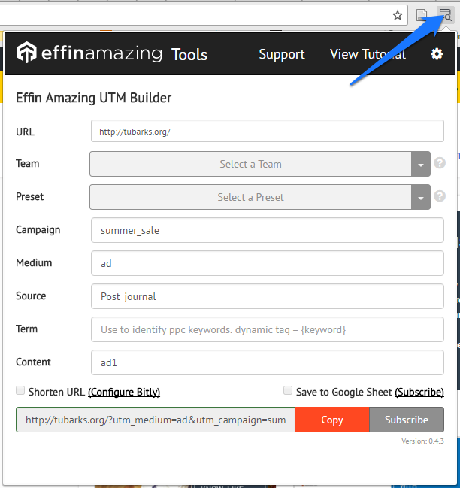
Task: Focus the Campaign field with summer_sale
Action: coord(267,230)
